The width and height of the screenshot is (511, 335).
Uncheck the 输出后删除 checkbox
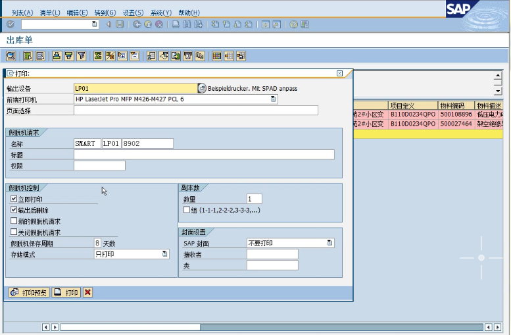coord(14,210)
